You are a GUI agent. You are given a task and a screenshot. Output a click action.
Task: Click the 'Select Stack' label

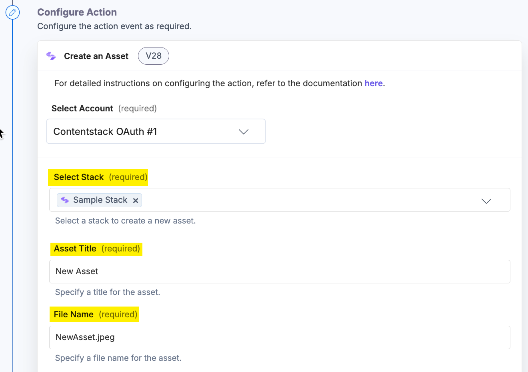coord(79,177)
